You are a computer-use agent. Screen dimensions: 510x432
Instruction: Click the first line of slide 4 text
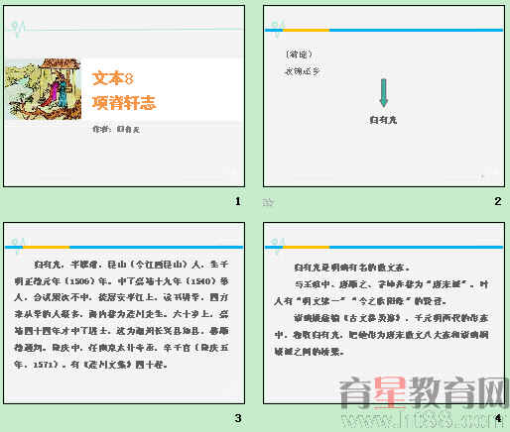click(352, 268)
